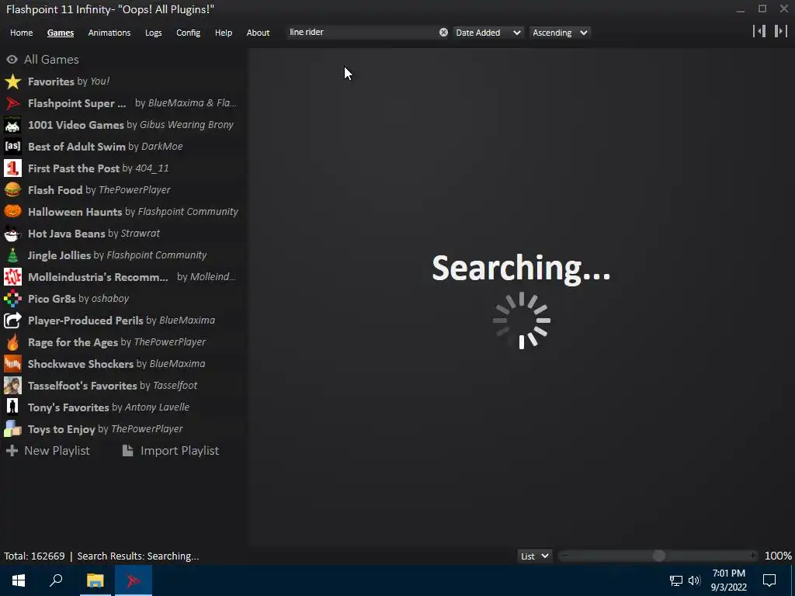The width and height of the screenshot is (795, 596).
Task: Open Jingle Jollies playlist name
Action: (59, 255)
